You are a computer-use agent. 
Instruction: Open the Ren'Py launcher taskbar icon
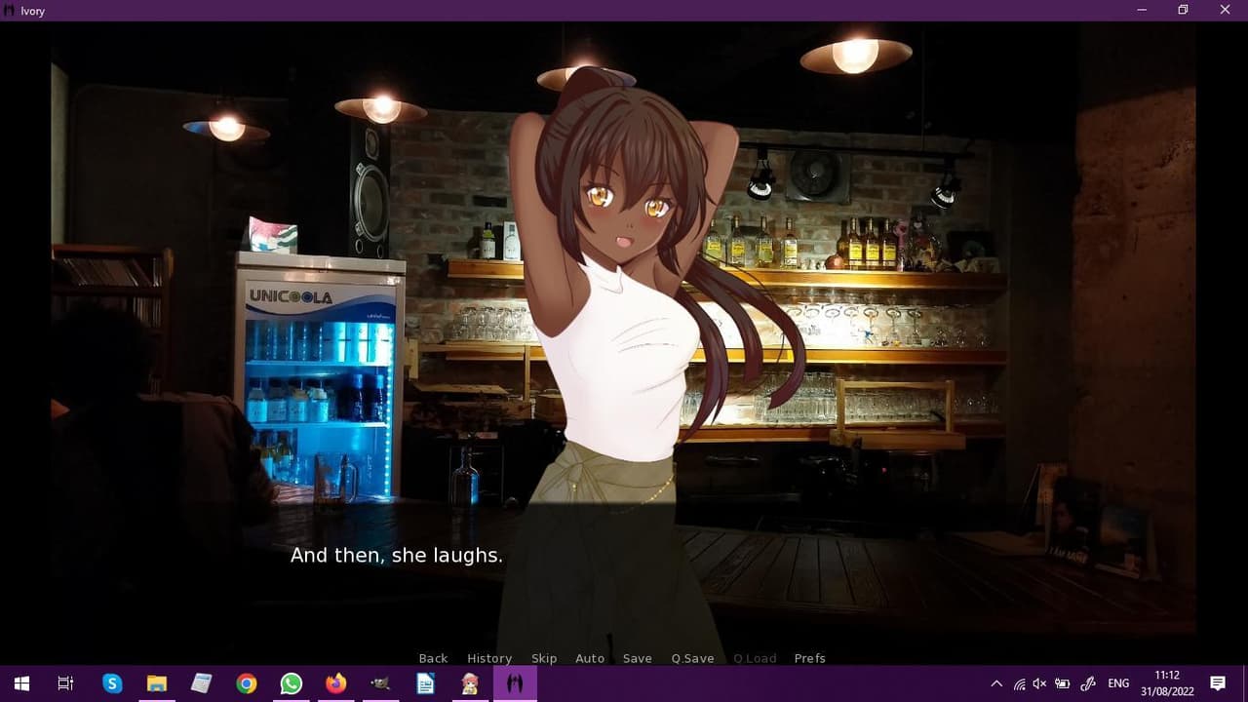point(471,683)
